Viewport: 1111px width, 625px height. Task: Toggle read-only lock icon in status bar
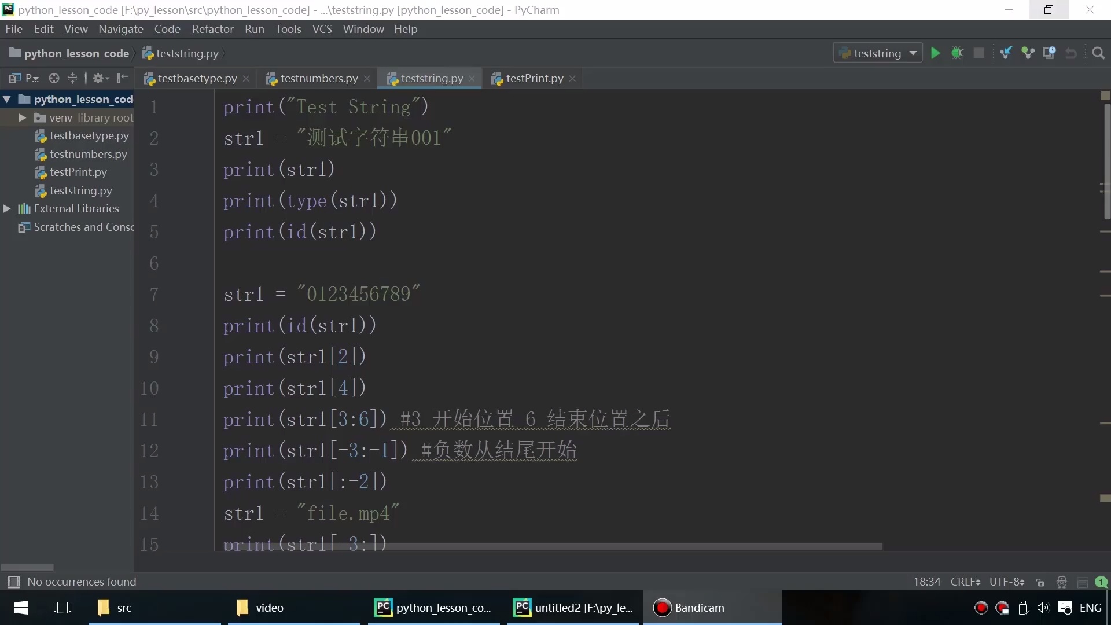point(1040,582)
